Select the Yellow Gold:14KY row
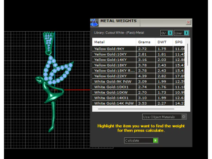The width and height of the screenshot is (212, 159). click(138, 60)
